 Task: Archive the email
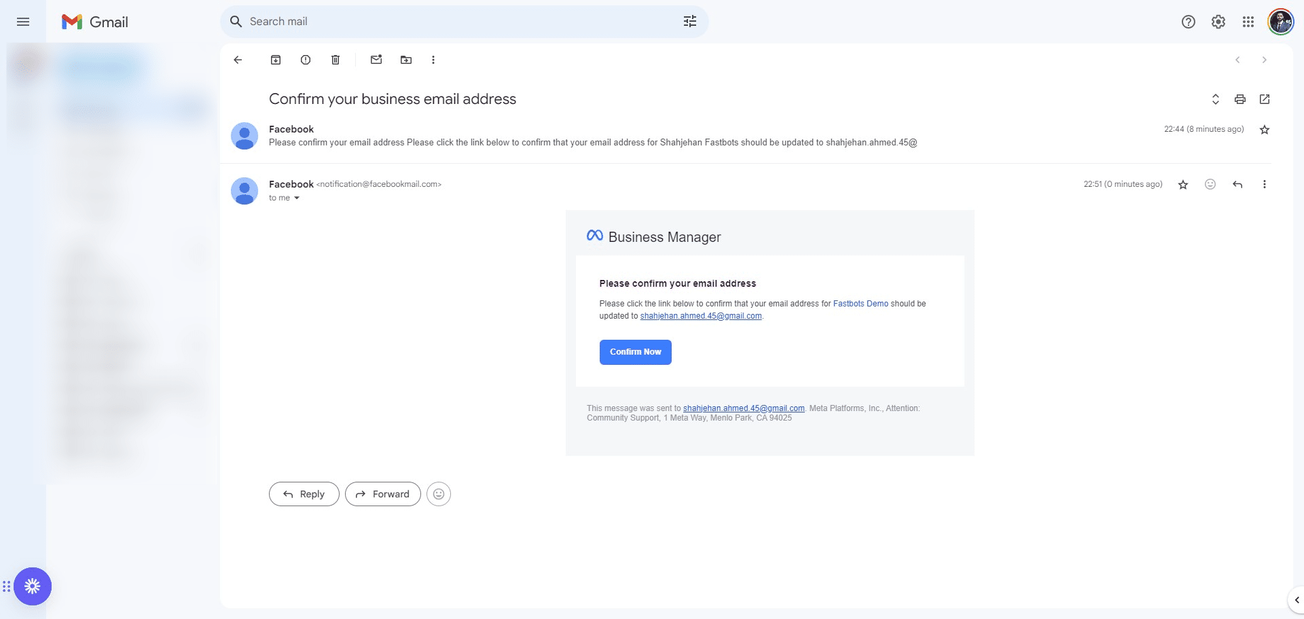click(275, 60)
